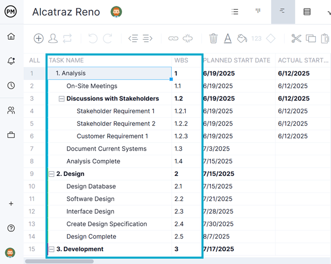Viewport: 331px width, 264px height.
Task: Click the ALL rows selector header
Action: [x=34, y=60]
